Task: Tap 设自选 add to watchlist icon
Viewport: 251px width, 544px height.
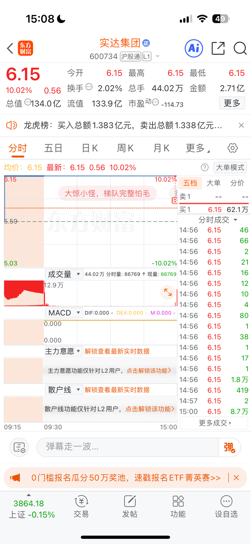Action: pos(226,506)
